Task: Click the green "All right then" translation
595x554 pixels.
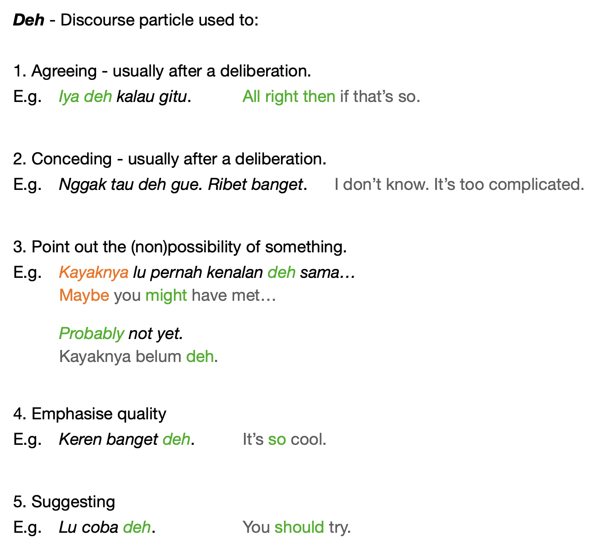Action: tap(289, 97)
